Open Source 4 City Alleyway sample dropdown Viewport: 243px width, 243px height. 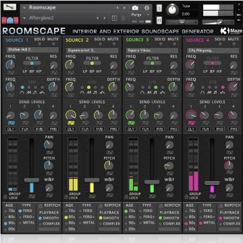point(213,50)
